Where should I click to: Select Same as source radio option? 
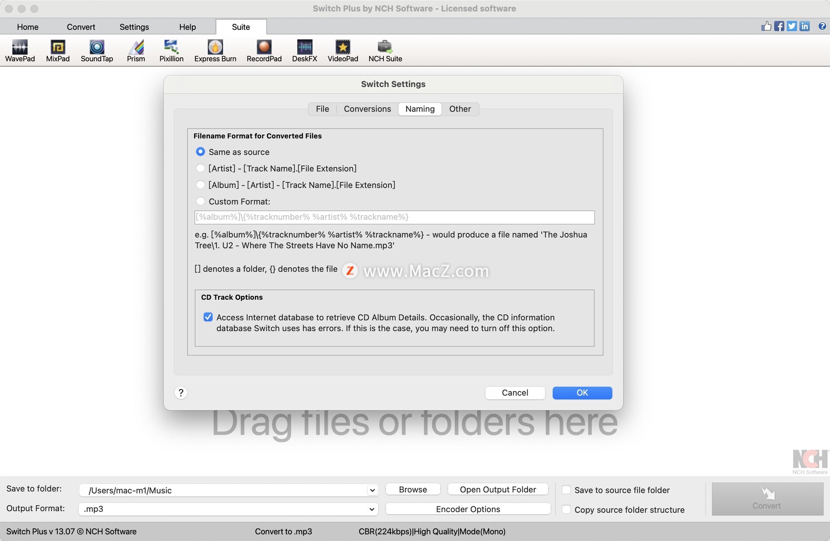tap(200, 152)
